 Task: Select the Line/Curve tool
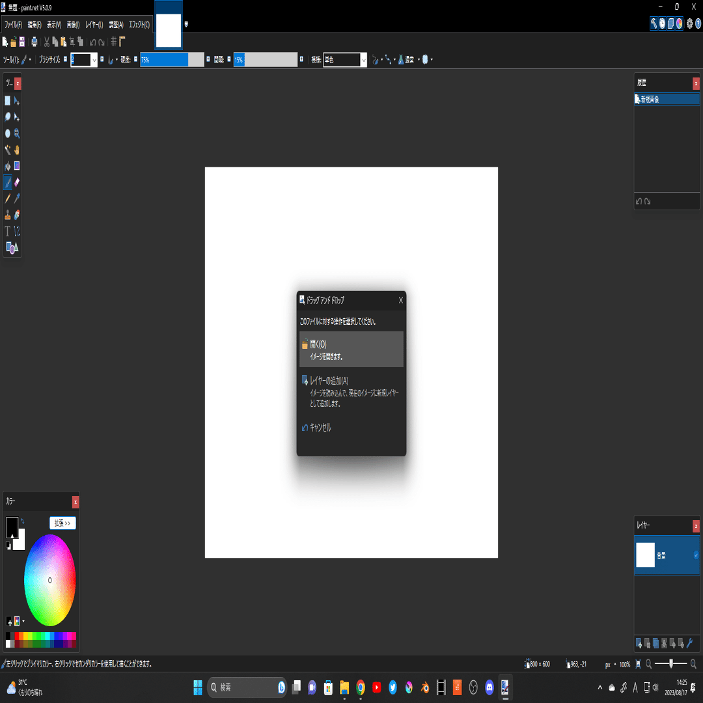click(16, 231)
